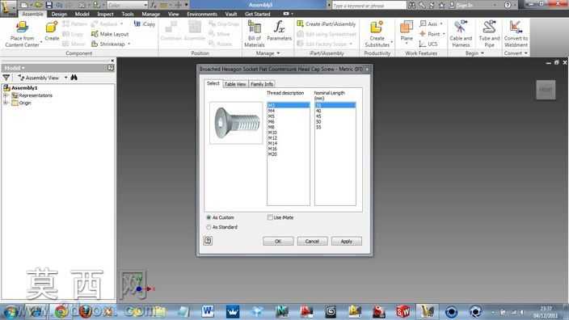This screenshot has width=569, height=320.
Task: Switch to the Table View tab
Action: [x=235, y=84]
